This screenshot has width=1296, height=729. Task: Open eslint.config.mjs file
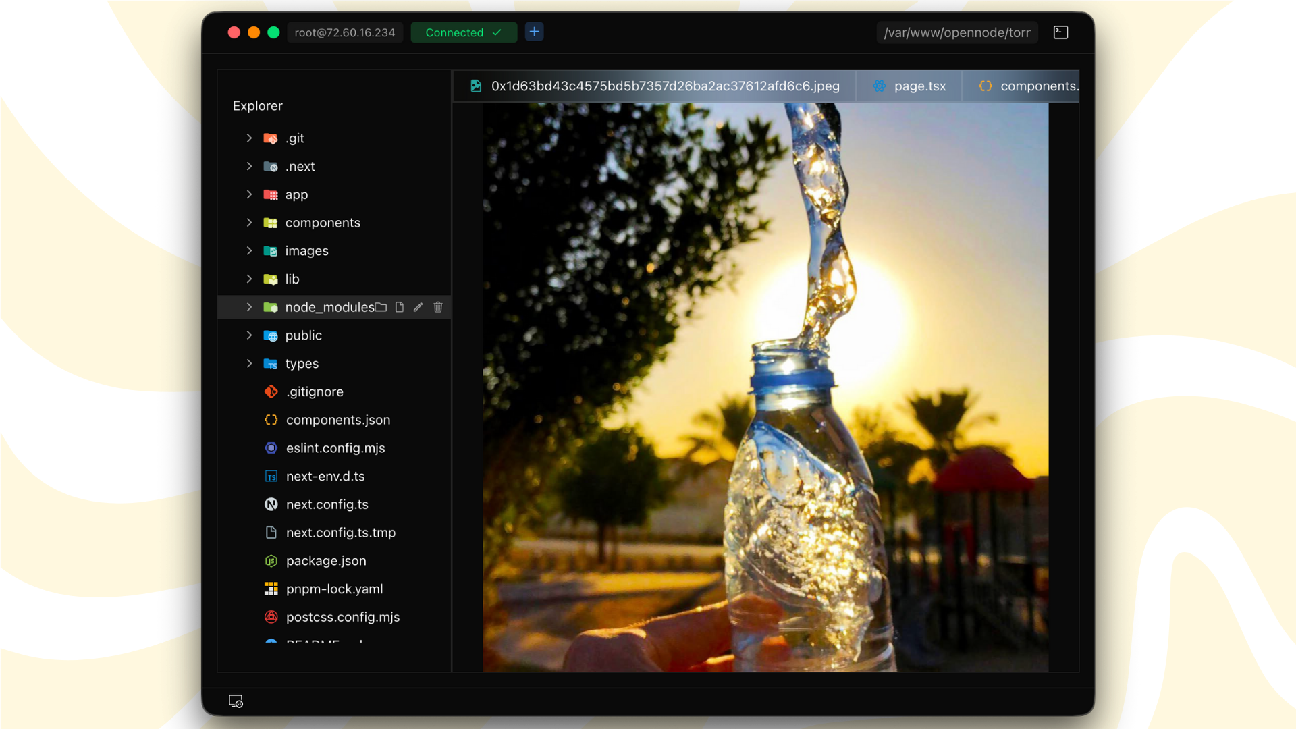click(x=335, y=448)
